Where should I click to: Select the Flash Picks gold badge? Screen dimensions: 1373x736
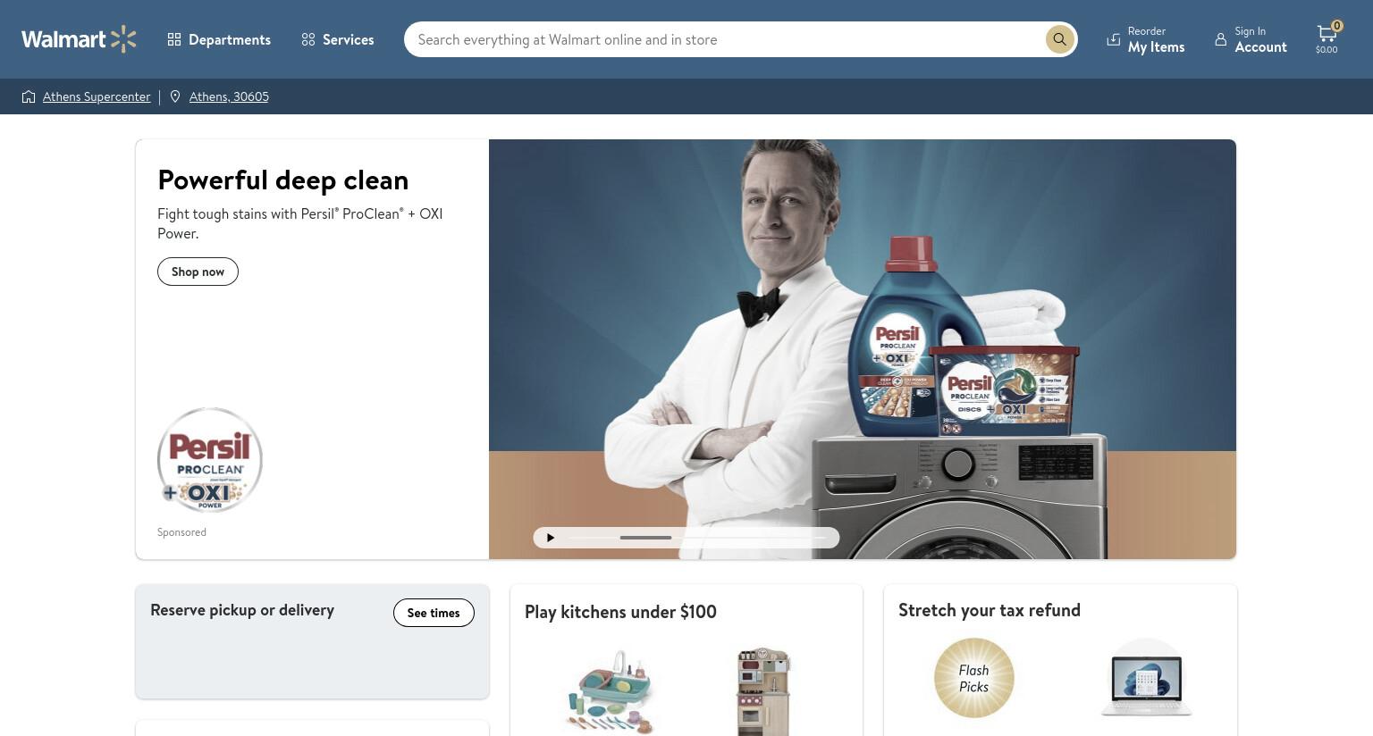[x=973, y=678]
